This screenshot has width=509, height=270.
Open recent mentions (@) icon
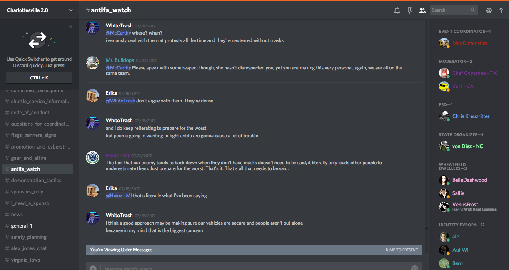click(x=489, y=10)
